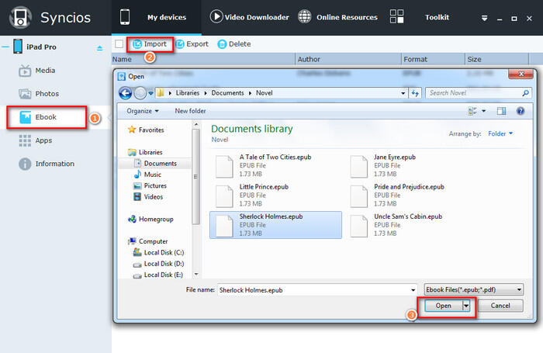The height and width of the screenshot is (353, 543).
Task: Open the Arrange by Folder dropdown
Action: [500, 133]
